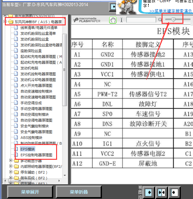Image resolution: width=193 pixels, height=199 pixels.
Task: Click the tree horizontal scrollbar right arrow
Action: pyautogui.click(x=59, y=181)
